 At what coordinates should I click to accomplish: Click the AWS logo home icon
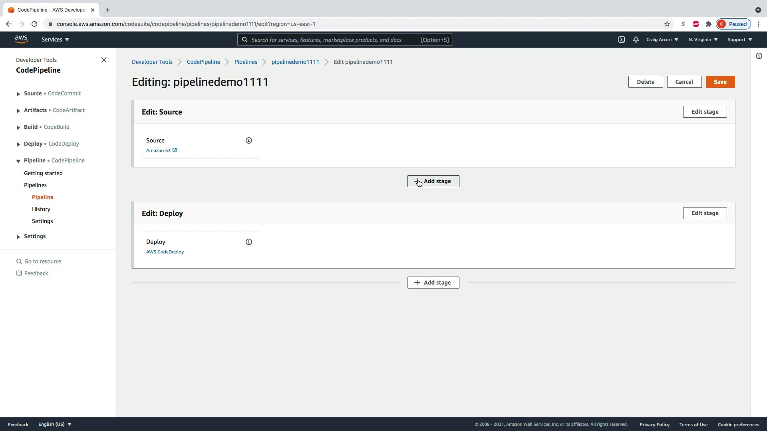(21, 40)
